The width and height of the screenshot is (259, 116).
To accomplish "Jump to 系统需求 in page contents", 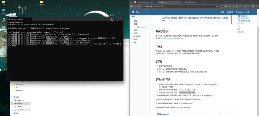I will click(x=240, y=23).
